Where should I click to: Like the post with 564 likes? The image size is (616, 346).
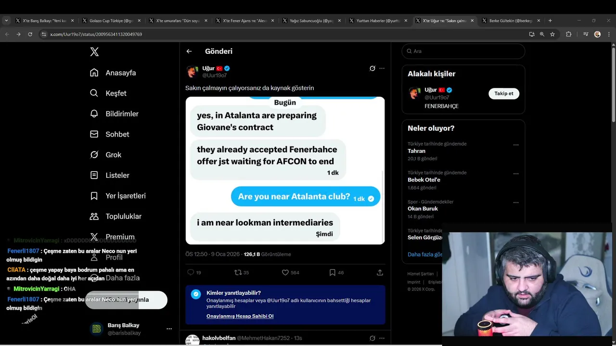coord(285,272)
